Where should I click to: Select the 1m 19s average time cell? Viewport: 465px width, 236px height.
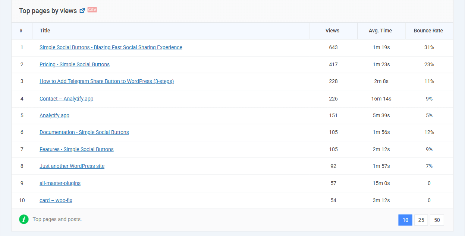[x=381, y=48]
